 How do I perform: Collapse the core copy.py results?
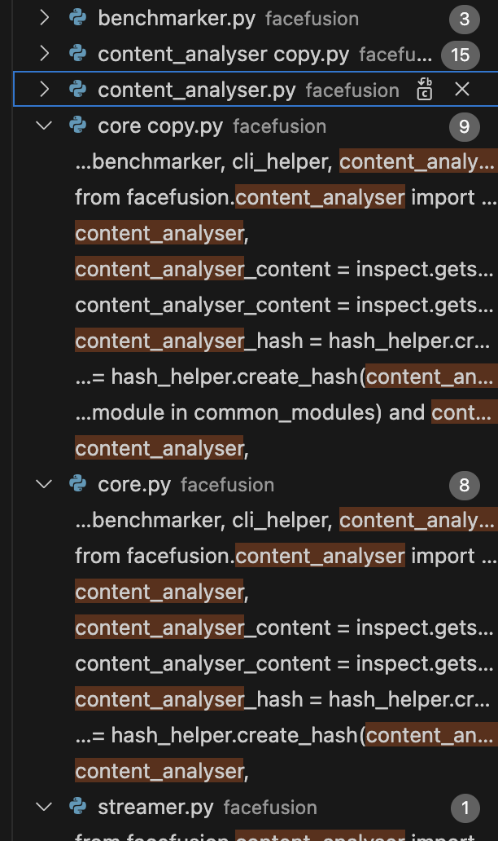45,125
